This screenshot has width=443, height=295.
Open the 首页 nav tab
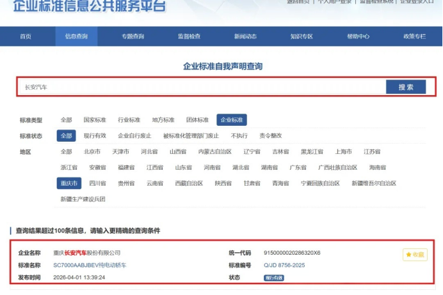pos(26,36)
